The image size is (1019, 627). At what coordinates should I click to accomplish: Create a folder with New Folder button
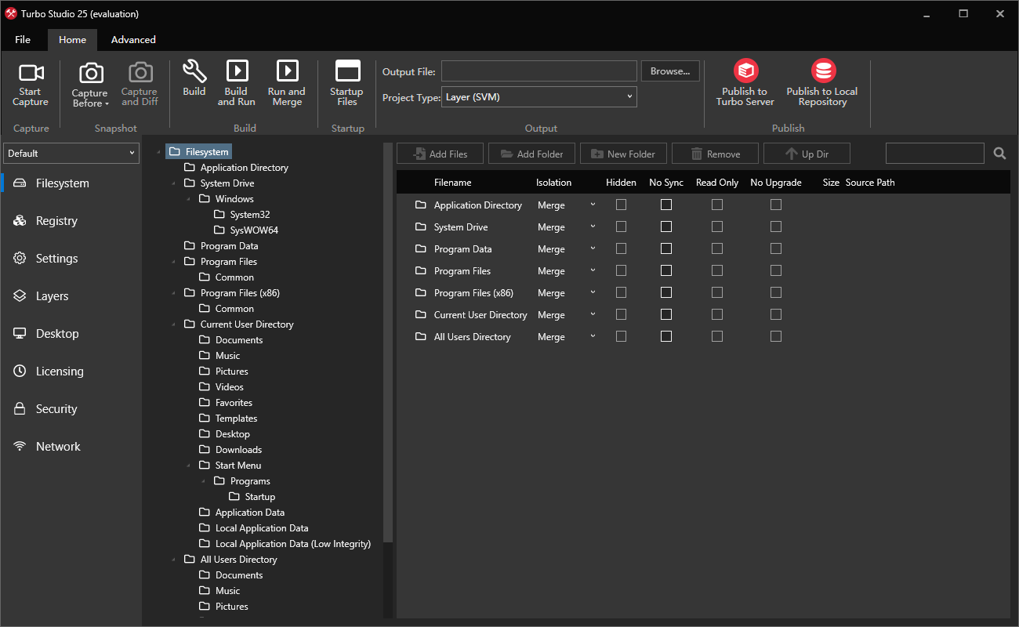click(x=623, y=154)
